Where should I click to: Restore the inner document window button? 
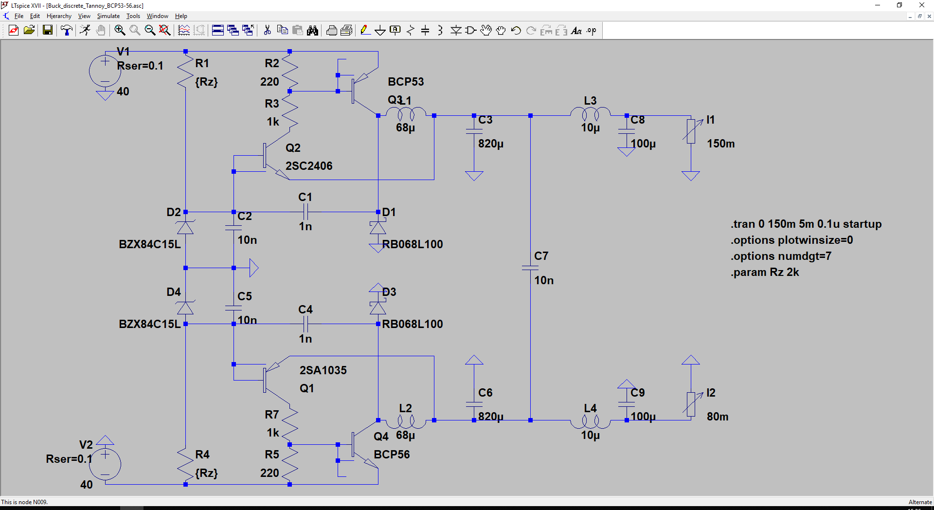coord(919,16)
